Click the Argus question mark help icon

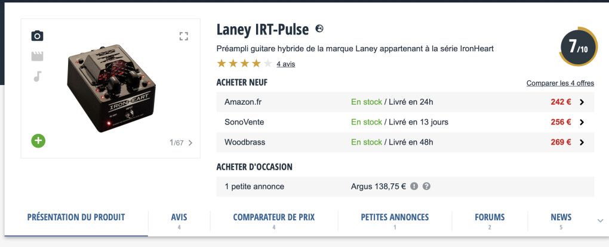pyautogui.click(x=426, y=186)
